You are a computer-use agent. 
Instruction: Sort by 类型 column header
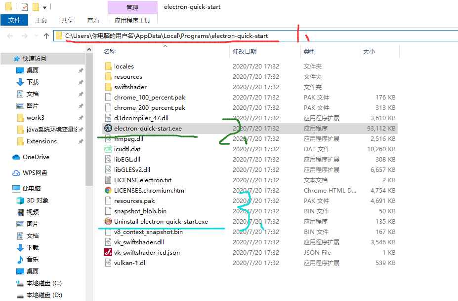[x=310, y=52]
